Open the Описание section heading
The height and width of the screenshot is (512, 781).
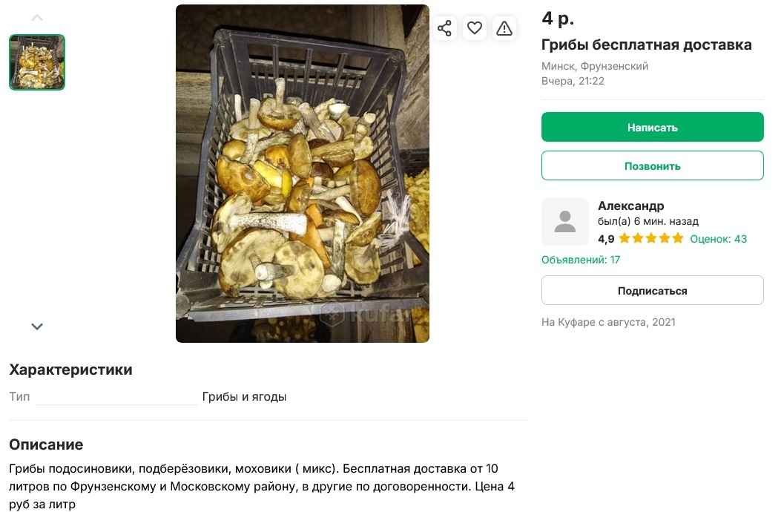[x=45, y=444]
